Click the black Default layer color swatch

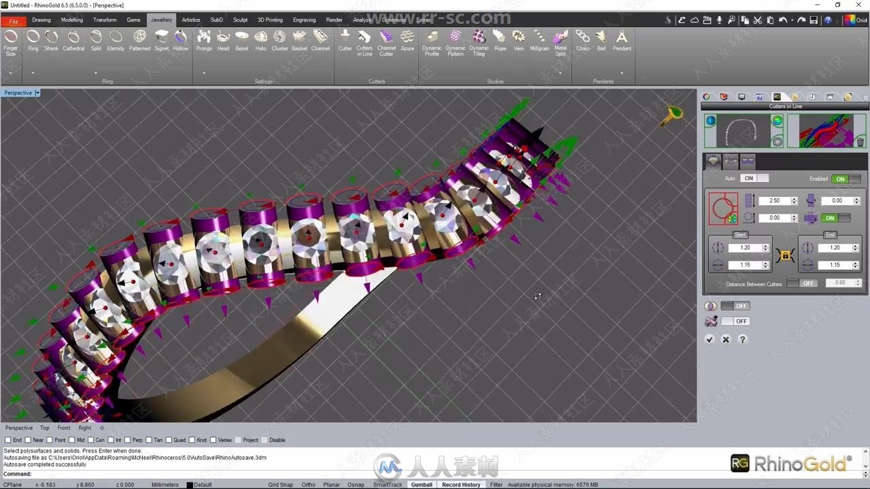click(190, 485)
